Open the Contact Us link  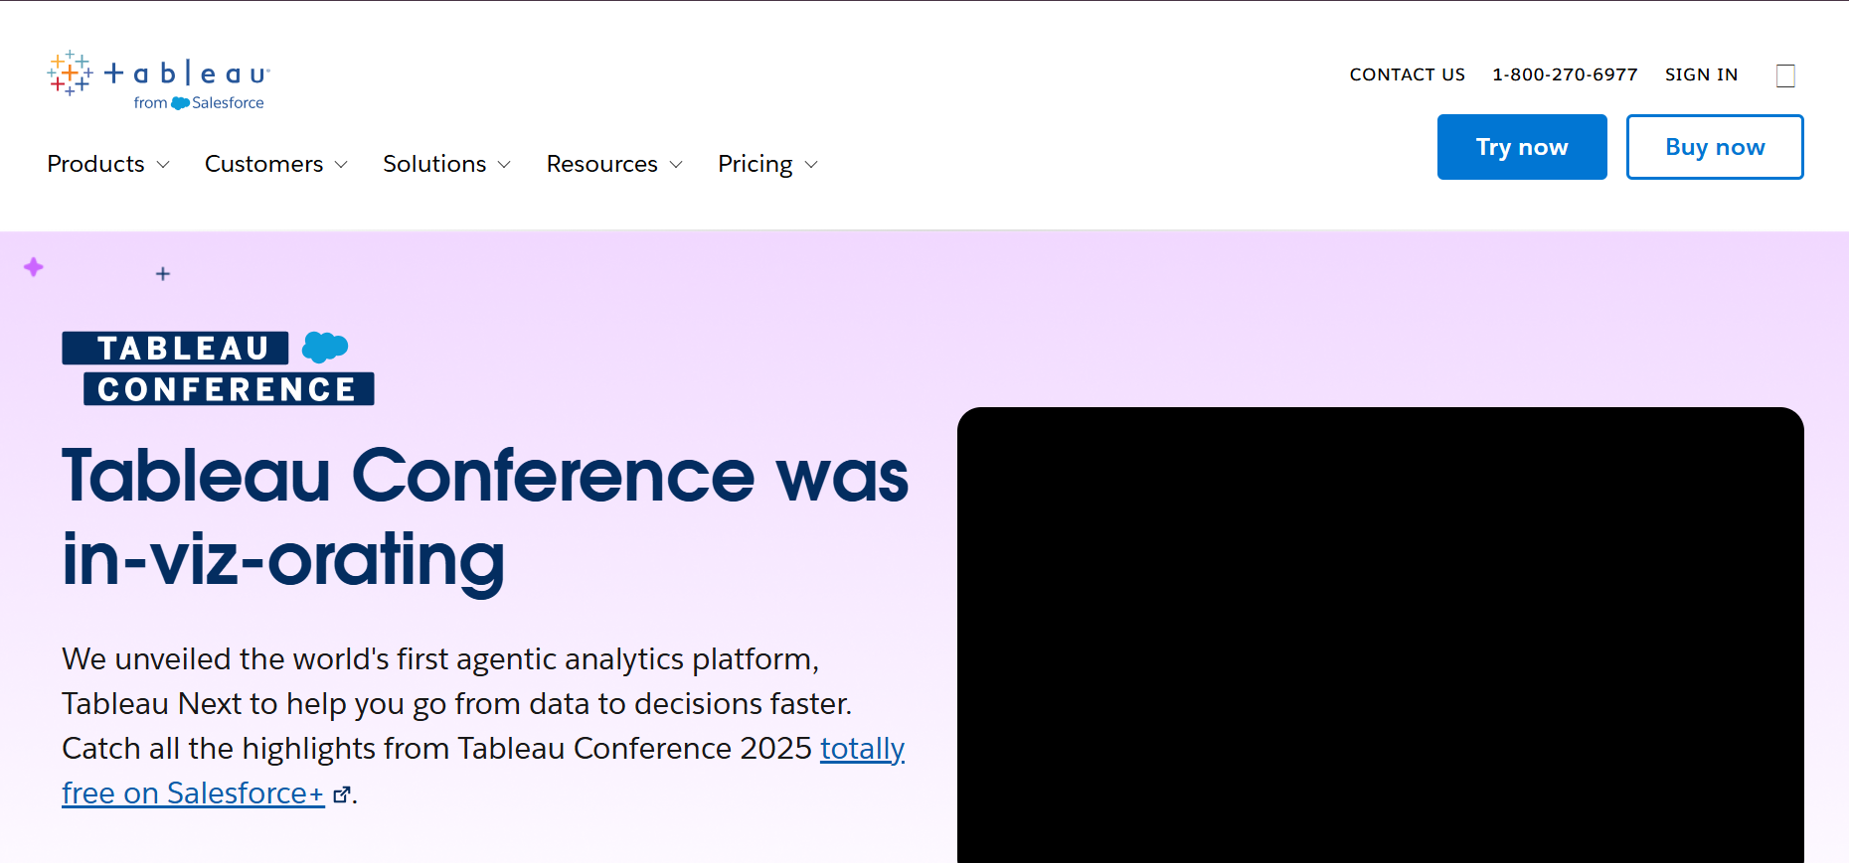click(x=1407, y=74)
